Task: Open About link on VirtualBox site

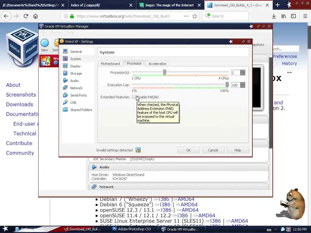Action: tap(13, 85)
